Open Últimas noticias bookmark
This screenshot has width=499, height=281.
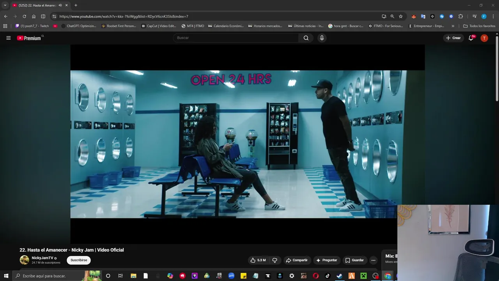point(306,26)
